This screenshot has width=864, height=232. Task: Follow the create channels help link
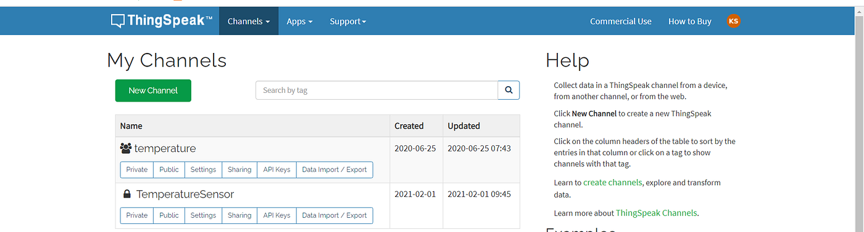[x=612, y=183]
